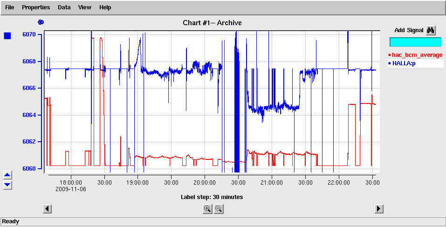Shift the Y axis up with the up arrow
The width and height of the screenshot is (446, 227).
click(x=7, y=175)
